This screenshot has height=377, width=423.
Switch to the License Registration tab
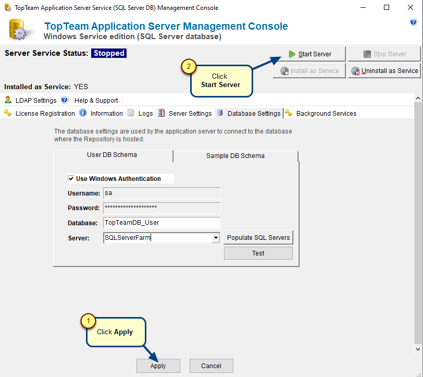tap(40, 113)
